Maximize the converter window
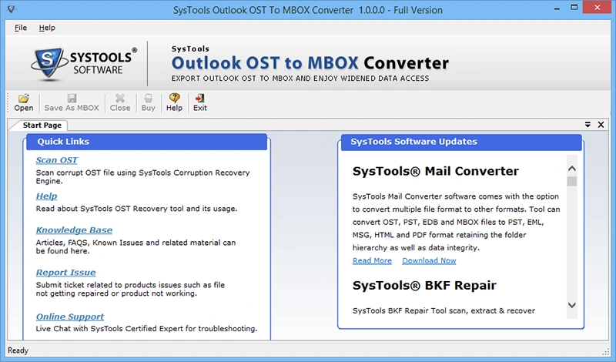The image size is (616, 362). tap(574, 8)
